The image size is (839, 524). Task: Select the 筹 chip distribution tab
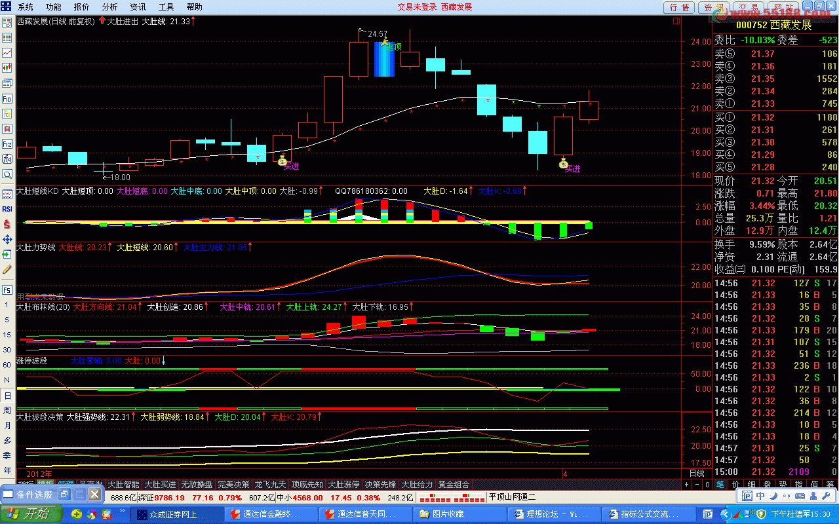[x=830, y=485]
